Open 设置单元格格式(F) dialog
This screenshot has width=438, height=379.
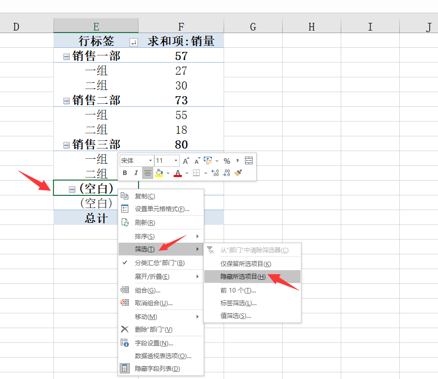tap(161, 209)
